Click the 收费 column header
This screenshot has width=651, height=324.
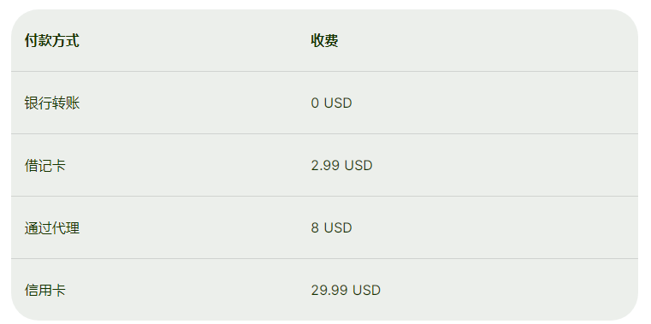(324, 41)
